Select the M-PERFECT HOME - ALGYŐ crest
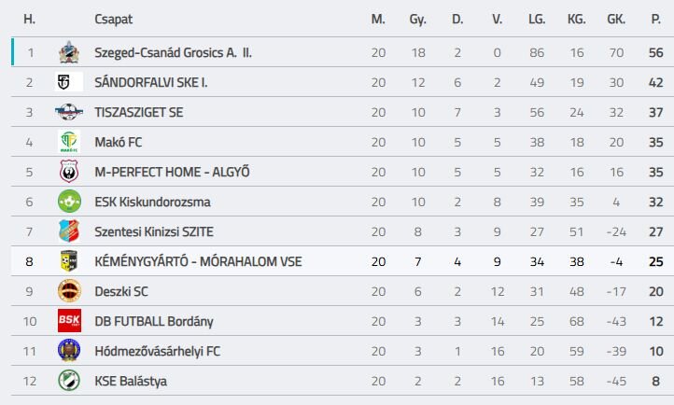Viewport: 674px width, 405px height. (x=69, y=172)
